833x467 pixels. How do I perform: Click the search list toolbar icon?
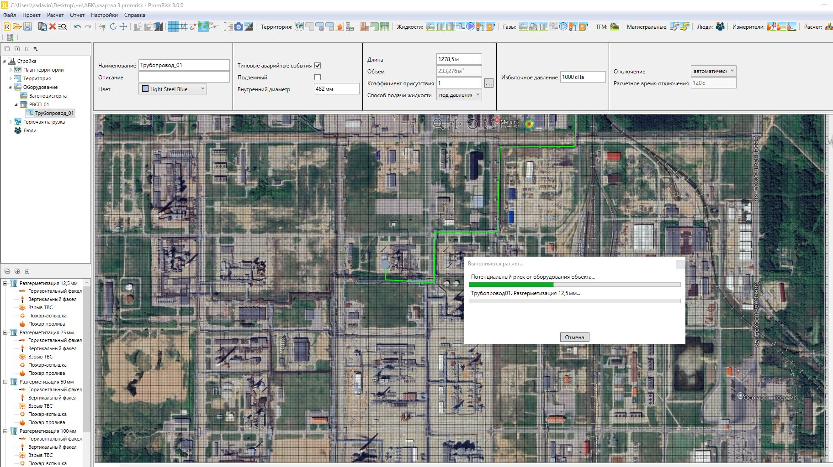[63, 26]
